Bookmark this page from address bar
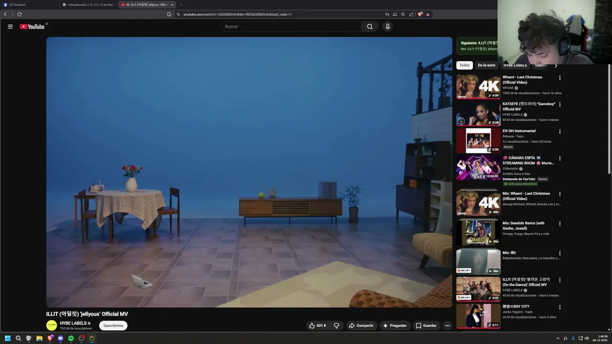 [169, 14]
